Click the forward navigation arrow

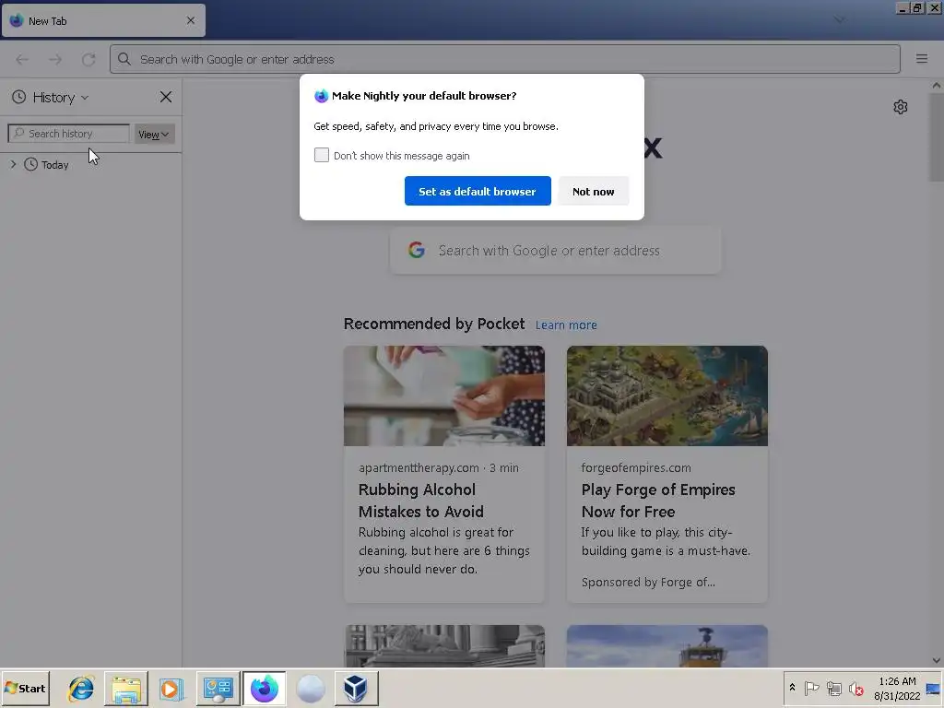point(55,59)
